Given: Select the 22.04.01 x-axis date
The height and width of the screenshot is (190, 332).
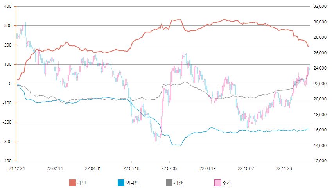Looking at the screenshot, I should coord(93,168).
